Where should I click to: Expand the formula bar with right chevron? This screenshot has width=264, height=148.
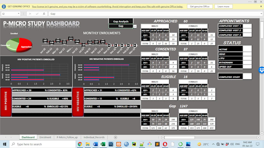261,14
